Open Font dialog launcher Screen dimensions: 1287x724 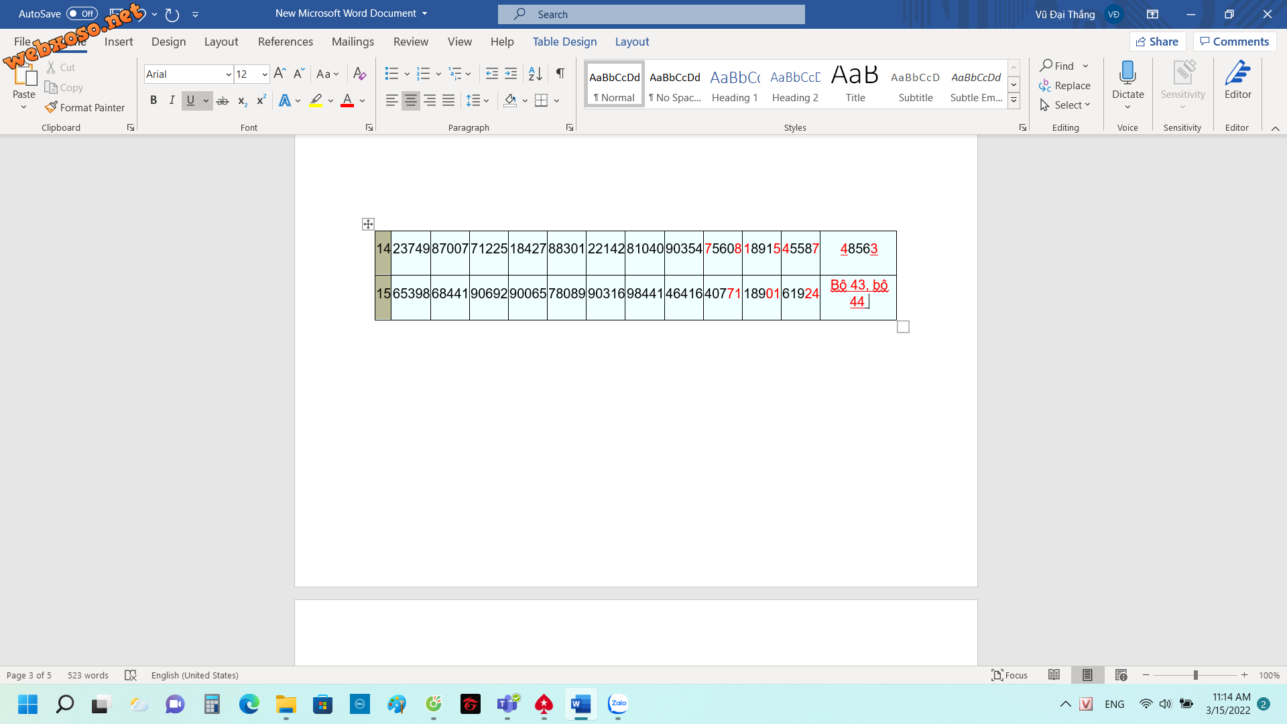coord(369,127)
